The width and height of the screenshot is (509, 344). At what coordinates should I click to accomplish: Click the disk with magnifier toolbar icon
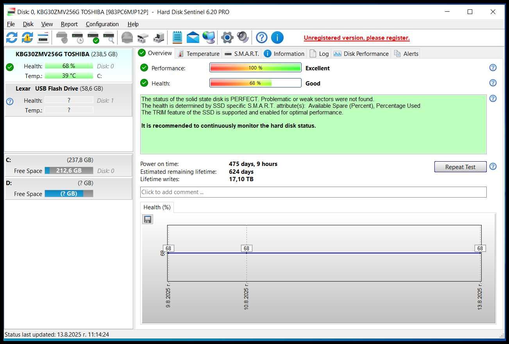pyautogui.click(x=109, y=37)
